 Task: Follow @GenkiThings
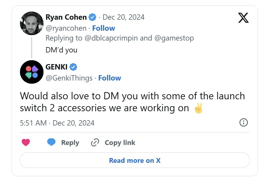tap(110, 78)
